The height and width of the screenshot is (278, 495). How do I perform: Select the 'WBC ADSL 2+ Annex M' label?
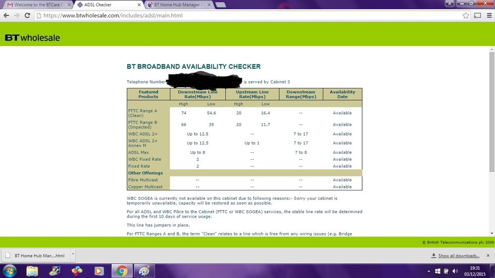pos(143,143)
